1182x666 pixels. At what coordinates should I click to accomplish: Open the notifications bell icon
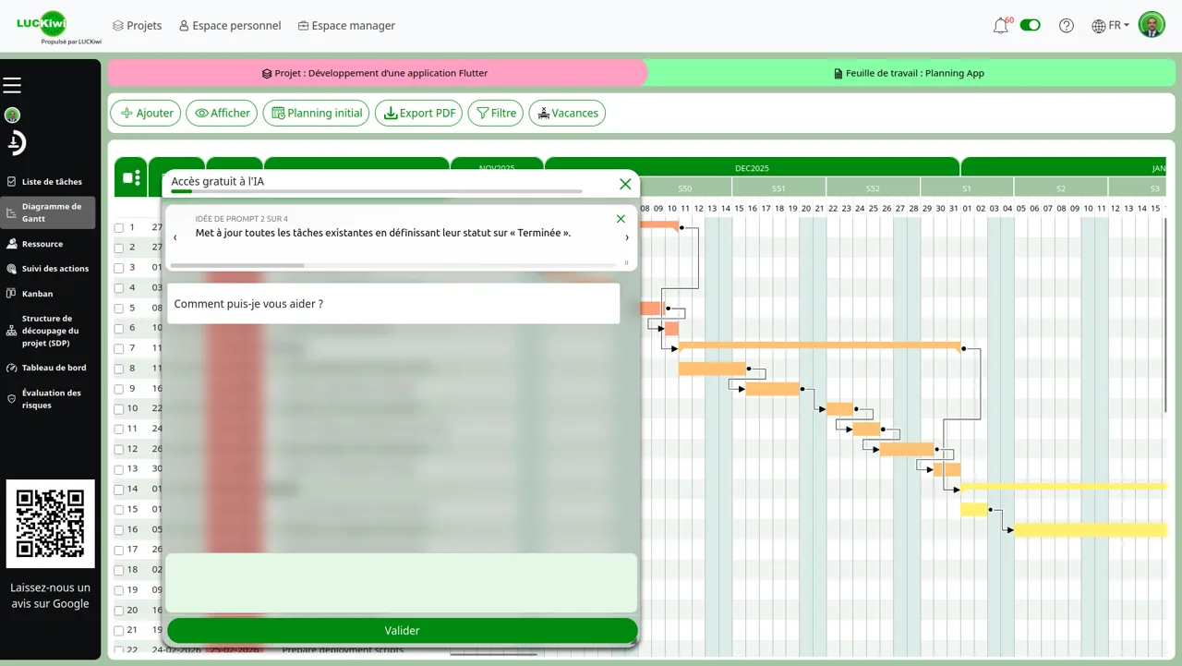1000,26
